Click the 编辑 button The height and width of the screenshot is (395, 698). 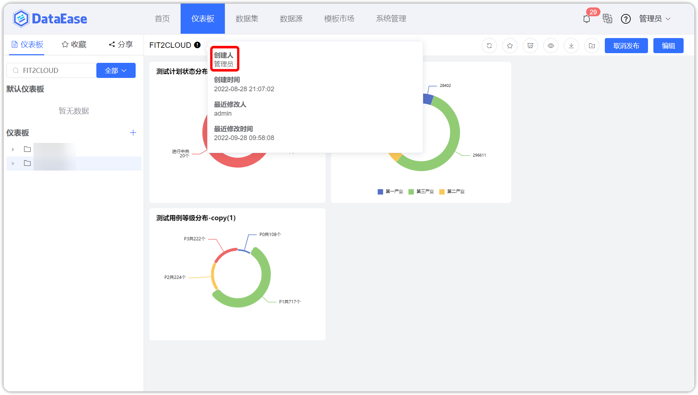[668, 46]
